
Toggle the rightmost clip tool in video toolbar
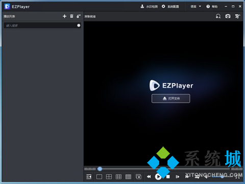(237, 16)
